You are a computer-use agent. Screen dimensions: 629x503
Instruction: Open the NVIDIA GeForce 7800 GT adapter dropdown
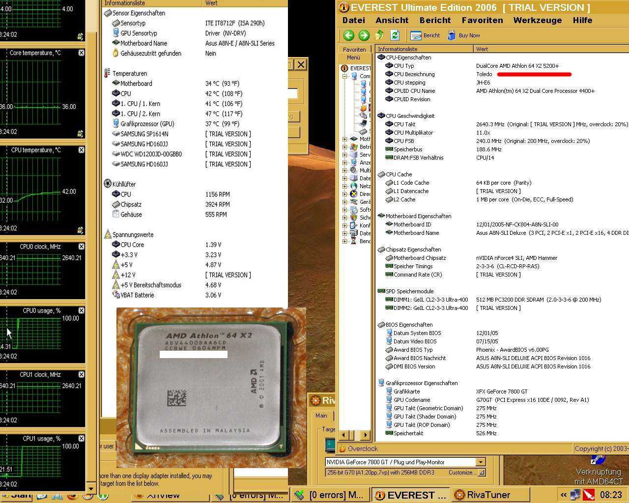pyautogui.click(x=481, y=462)
